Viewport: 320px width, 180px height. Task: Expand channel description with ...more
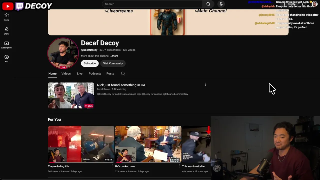pyautogui.click(x=114, y=56)
